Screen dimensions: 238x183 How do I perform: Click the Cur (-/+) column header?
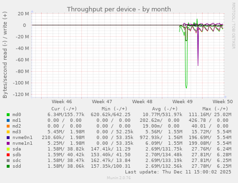click(x=64, y=109)
